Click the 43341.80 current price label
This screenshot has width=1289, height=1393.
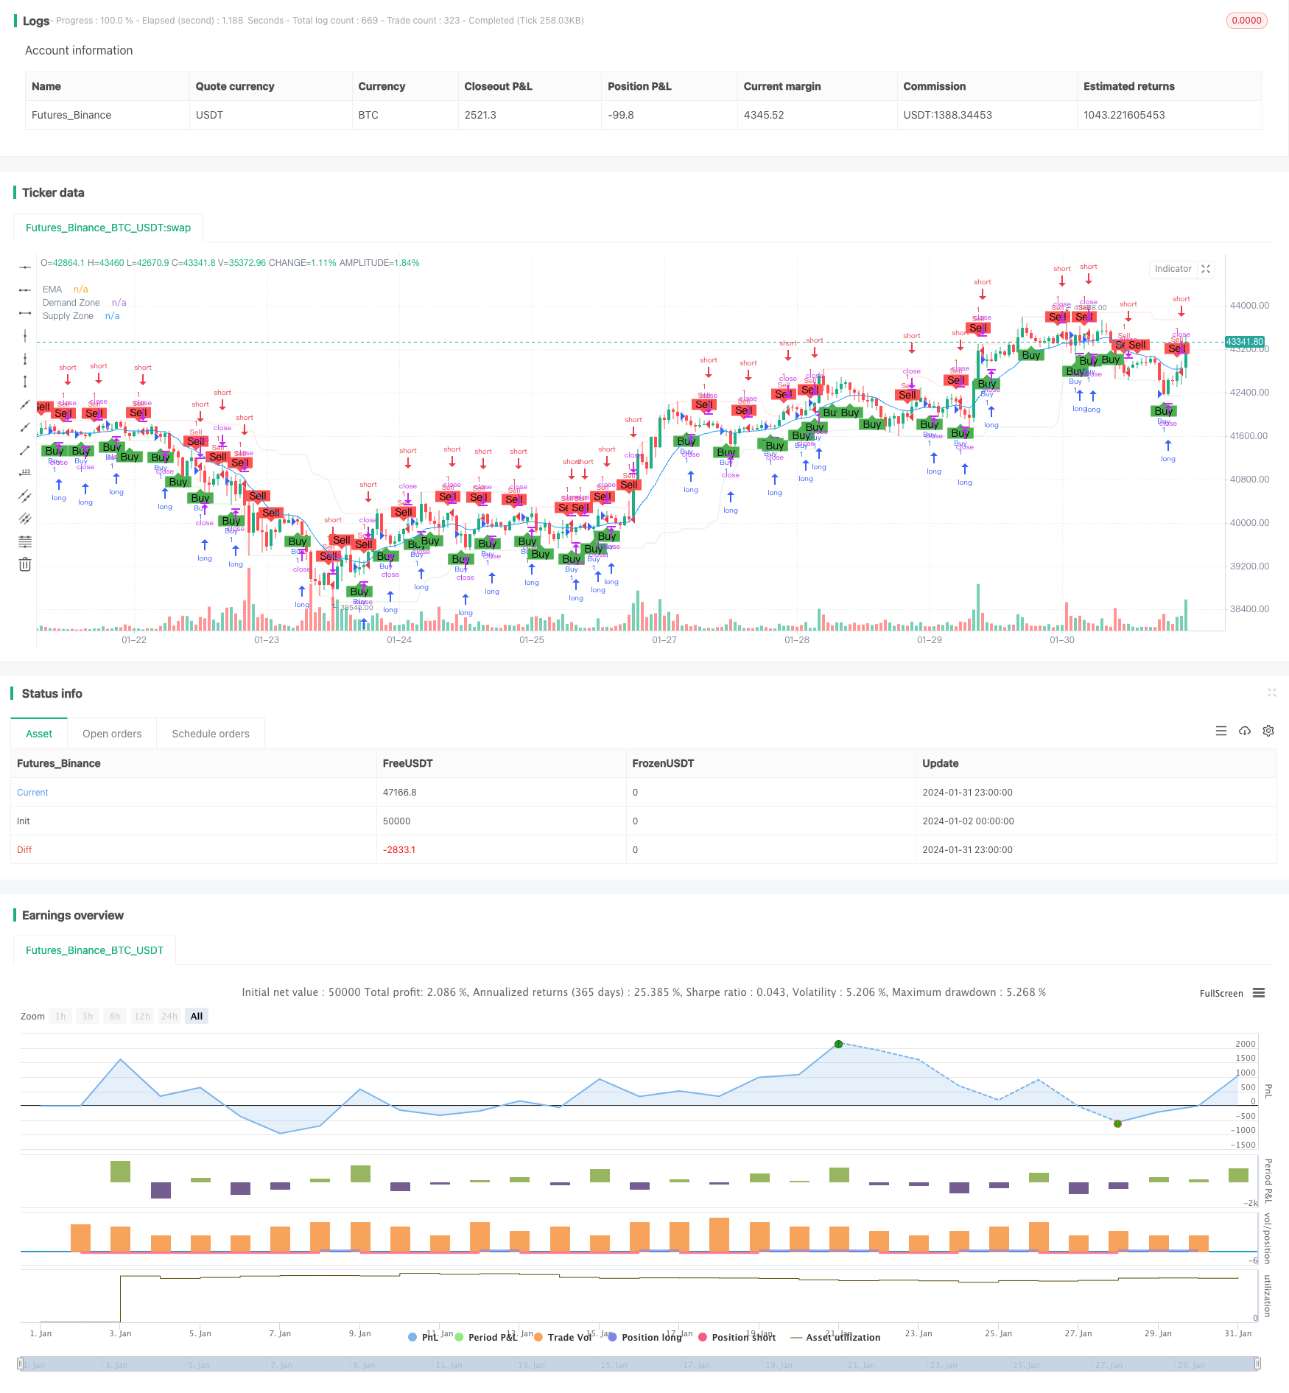[1245, 342]
